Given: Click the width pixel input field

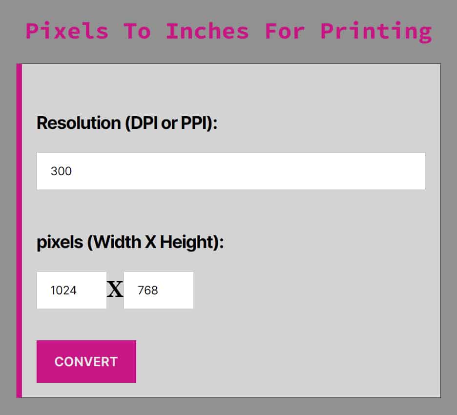Looking at the screenshot, I should tap(72, 290).
